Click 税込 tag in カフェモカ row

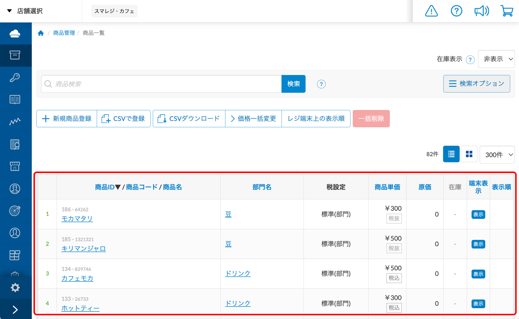point(394,278)
